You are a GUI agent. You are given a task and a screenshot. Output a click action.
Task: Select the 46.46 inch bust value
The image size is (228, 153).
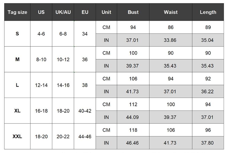pos(132,143)
